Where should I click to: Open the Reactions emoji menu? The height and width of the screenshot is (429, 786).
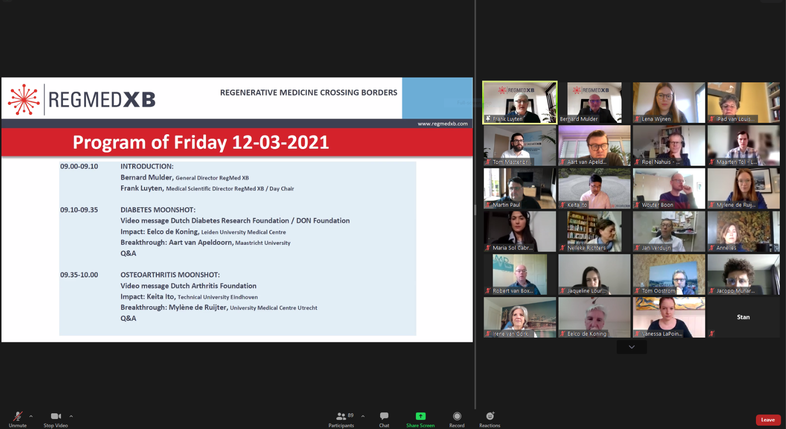pos(490,416)
